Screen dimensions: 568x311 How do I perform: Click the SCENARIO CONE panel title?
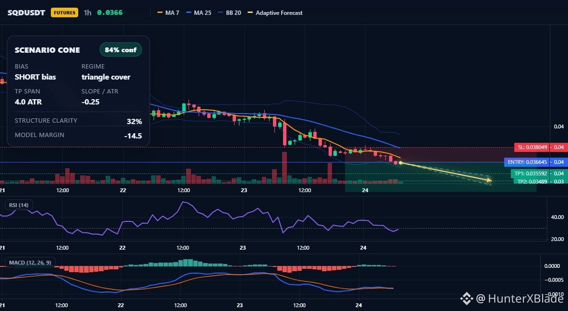47,50
